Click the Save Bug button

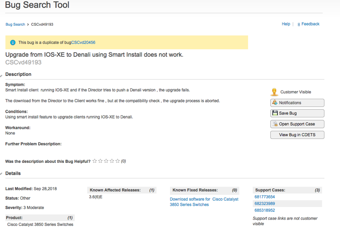297,113
